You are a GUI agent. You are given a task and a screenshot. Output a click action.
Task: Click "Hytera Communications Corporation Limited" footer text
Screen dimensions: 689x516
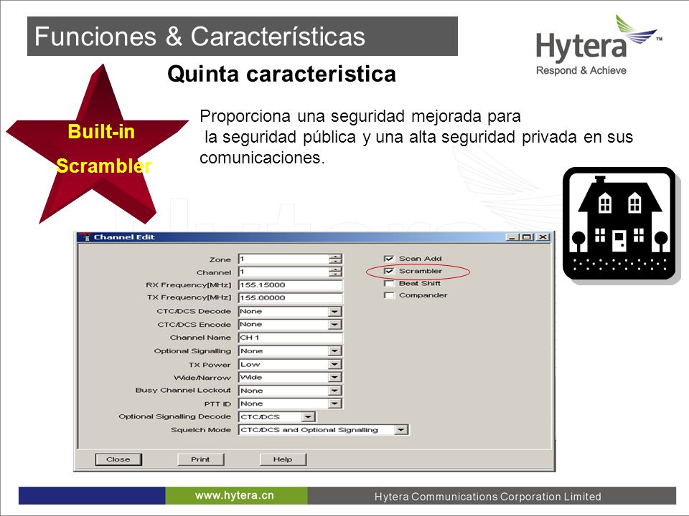click(488, 497)
